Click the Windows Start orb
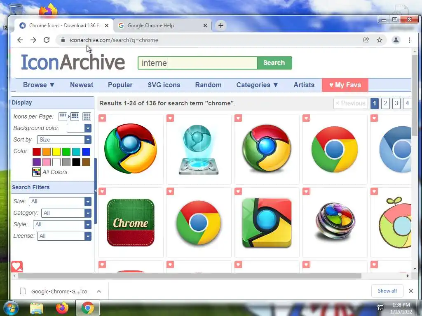The width and height of the screenshot is (422, 316). [x=11, y=308]
